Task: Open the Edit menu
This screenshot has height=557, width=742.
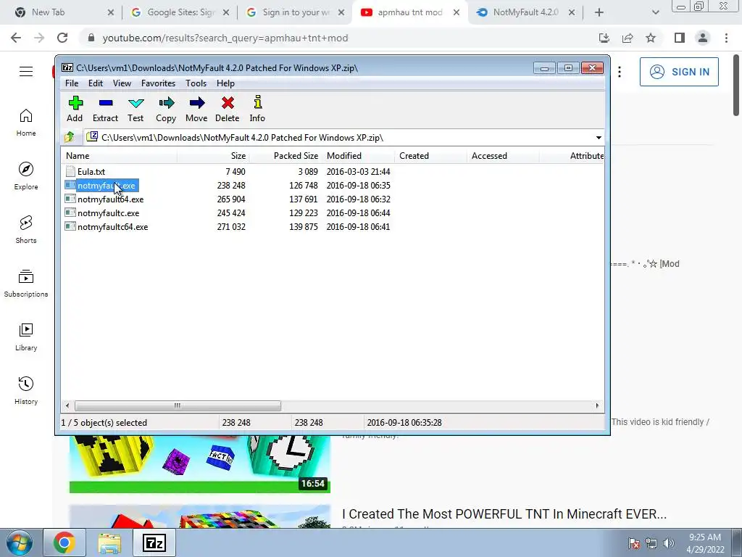Action: pos(96,83)
